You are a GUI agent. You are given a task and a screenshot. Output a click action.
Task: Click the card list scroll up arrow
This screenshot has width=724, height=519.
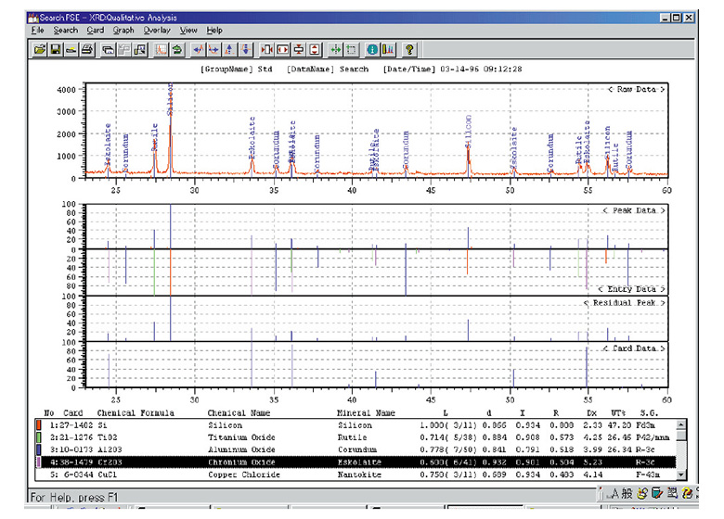[x=681, y=424]
